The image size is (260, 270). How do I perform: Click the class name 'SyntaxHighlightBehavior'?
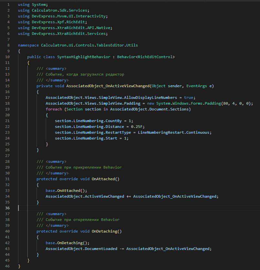coord(84,57)
